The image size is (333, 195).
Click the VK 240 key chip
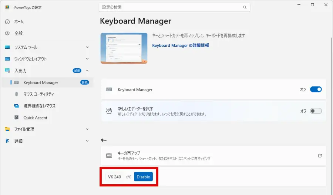[114, 177]
